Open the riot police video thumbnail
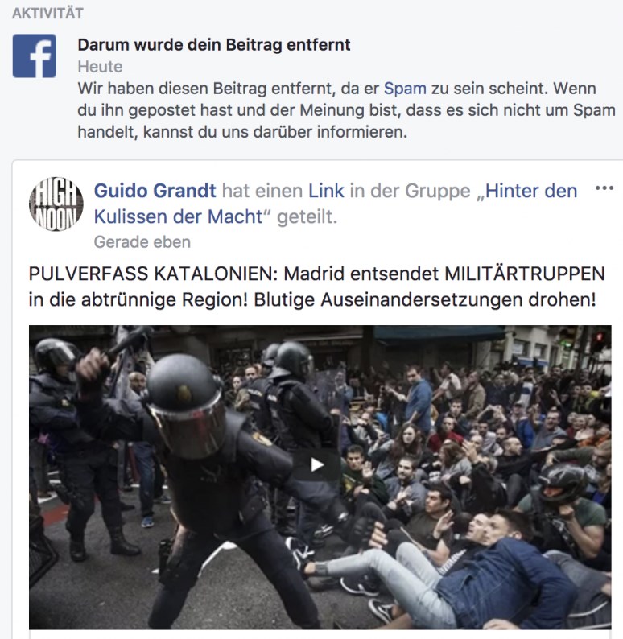Viewport: 623px width, 639px height. (320, 477)
